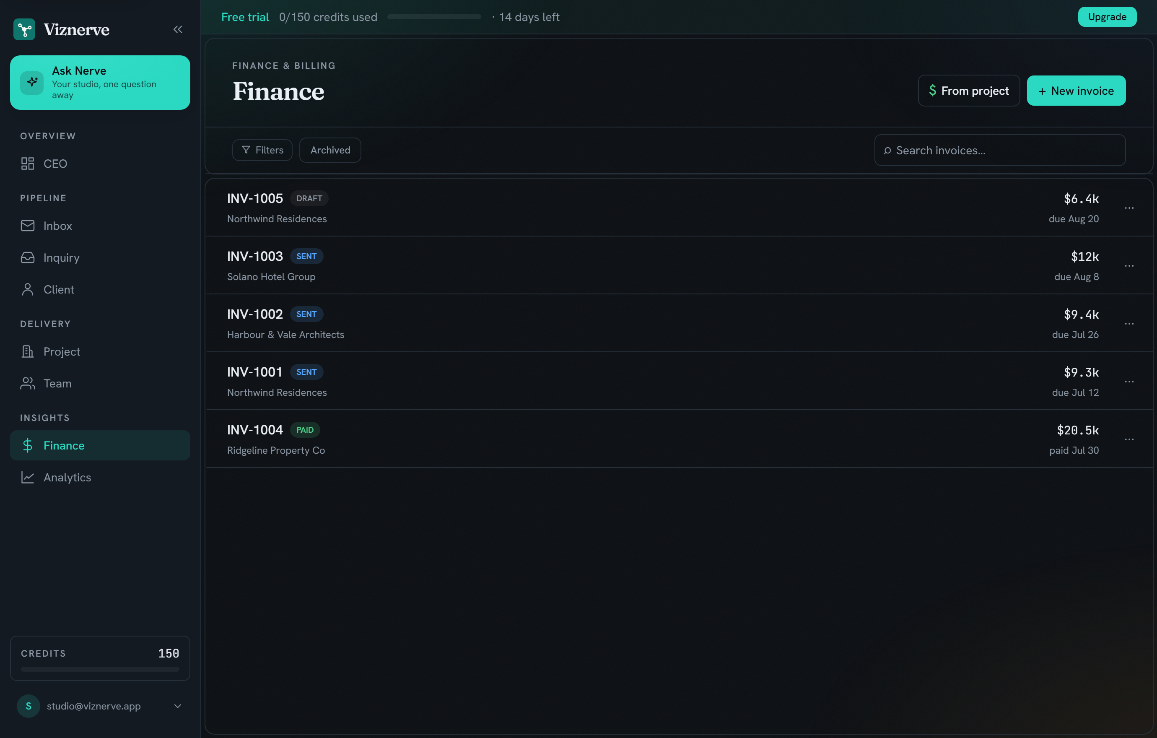Image resolution: width=1157 pixels, height=738 pixels.
Task: Click the S account avatar
Action: (x=29, y=706)
